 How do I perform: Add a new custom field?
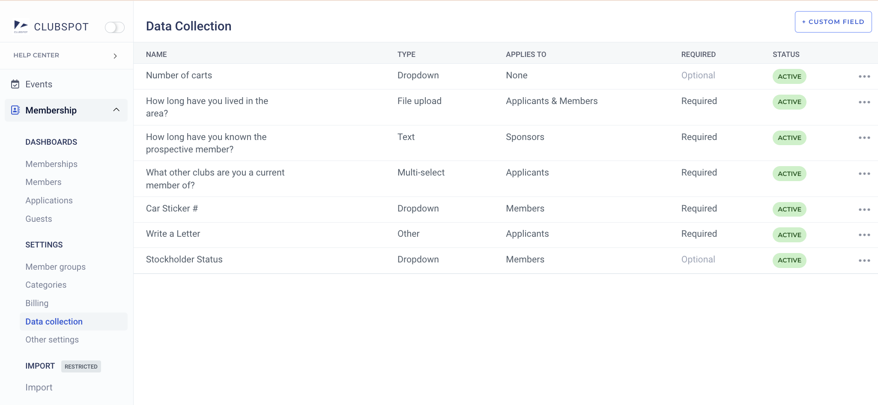(x=833, y=22)
